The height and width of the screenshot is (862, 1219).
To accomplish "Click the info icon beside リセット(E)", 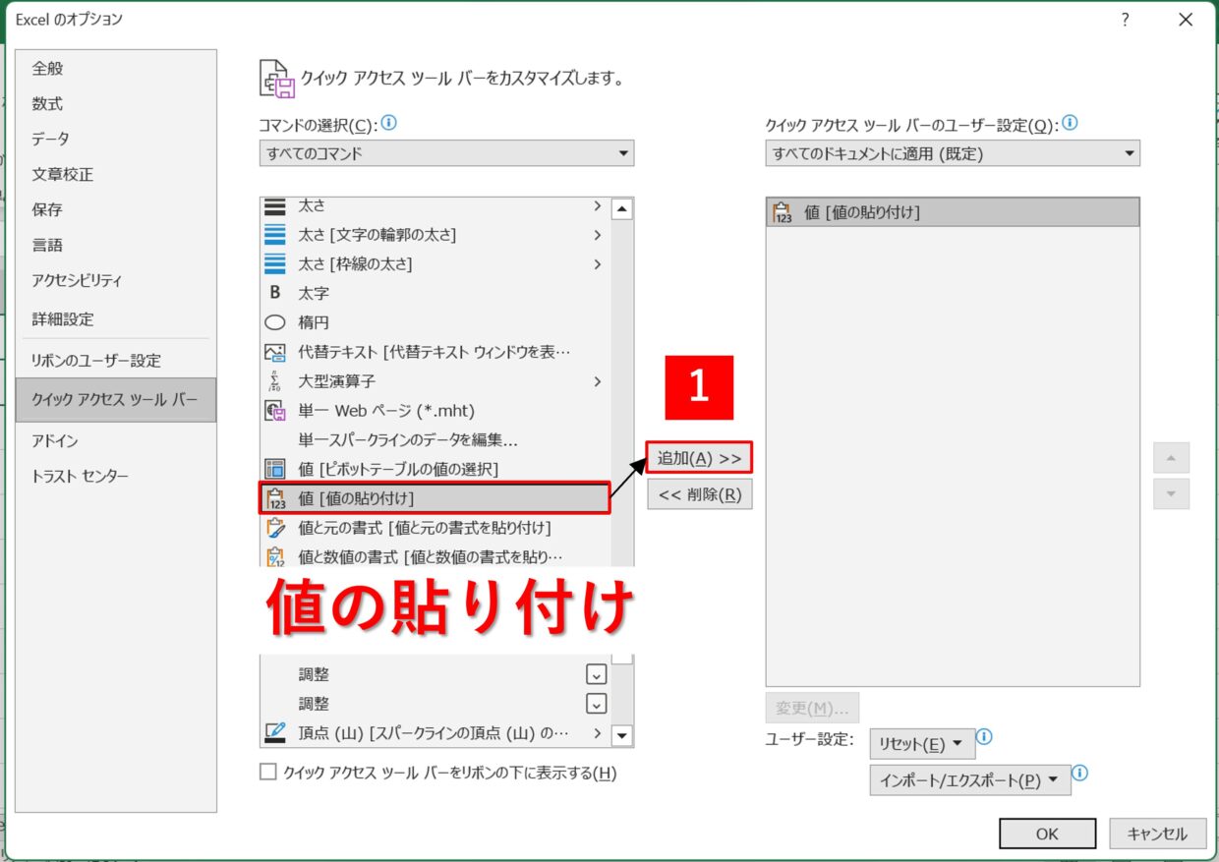I will coord(984,737).
